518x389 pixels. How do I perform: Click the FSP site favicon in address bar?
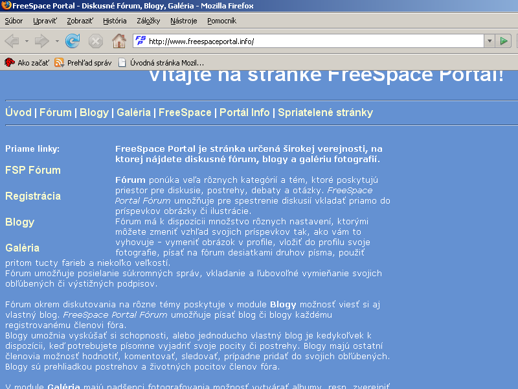[x=140, y=41]
